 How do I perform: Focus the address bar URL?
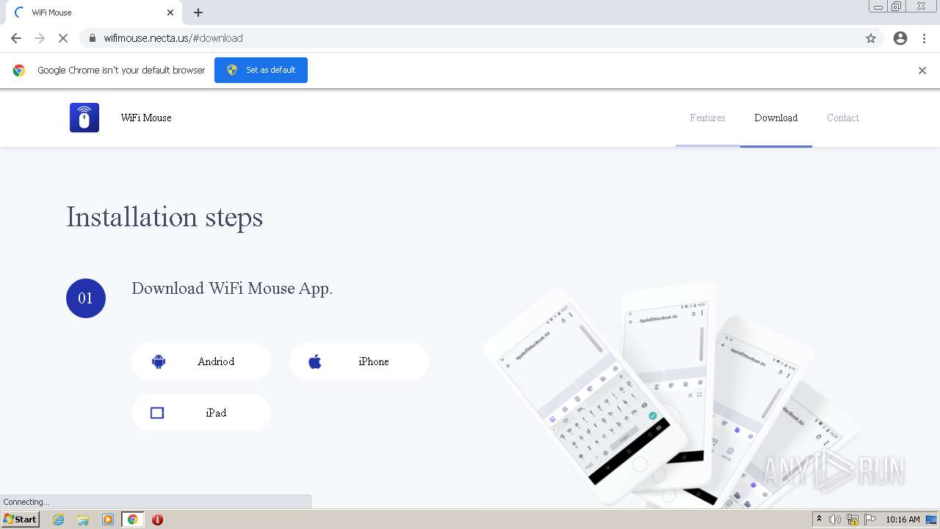(470, 38)
